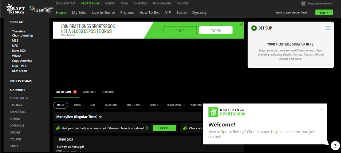Open Cycling in A-Z Sports
The height and width of the screenshot is (153, 342).
point(15,139)
